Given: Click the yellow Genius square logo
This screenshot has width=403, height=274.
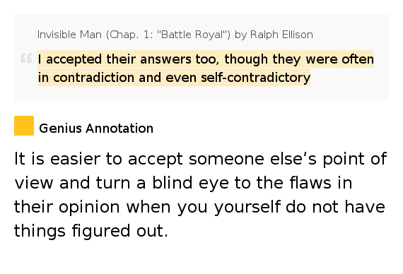Looking at the screenshot, I should (24, 126).
